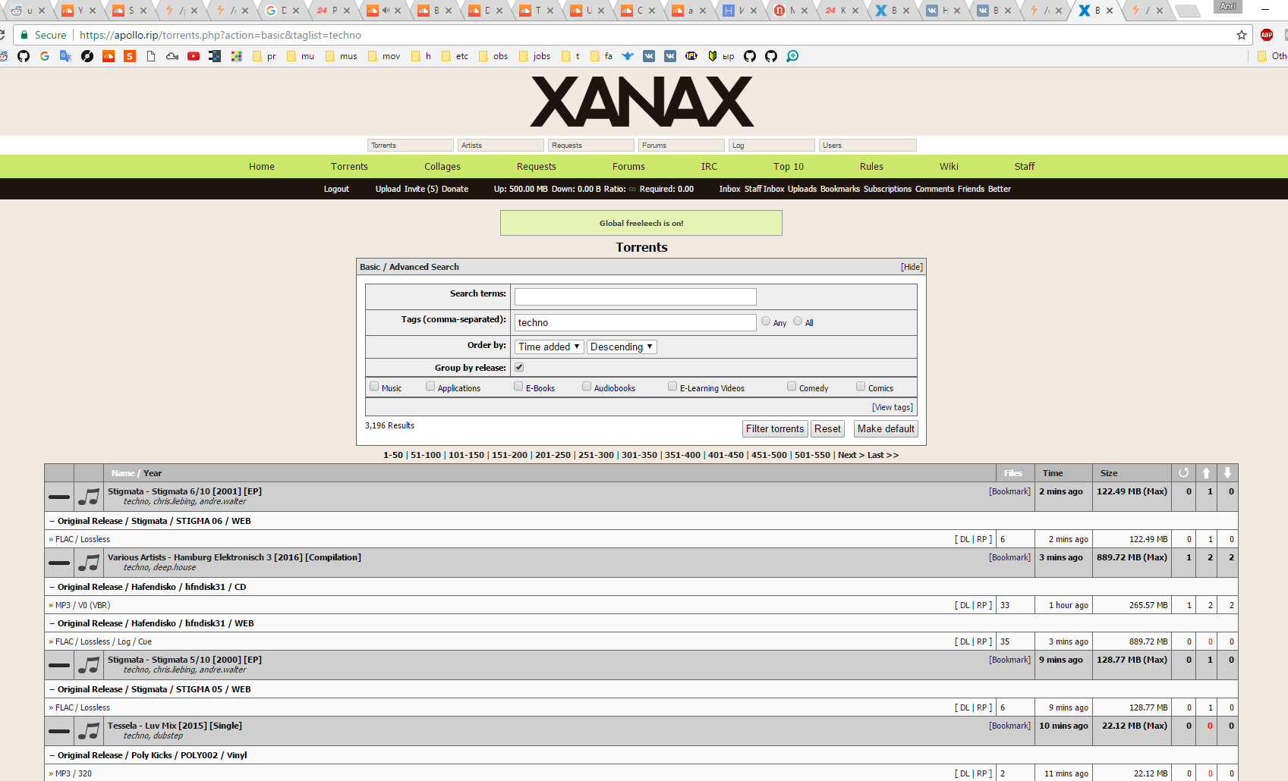
Task: View site info via the Secure padlock
Action: tap(43, 35)
